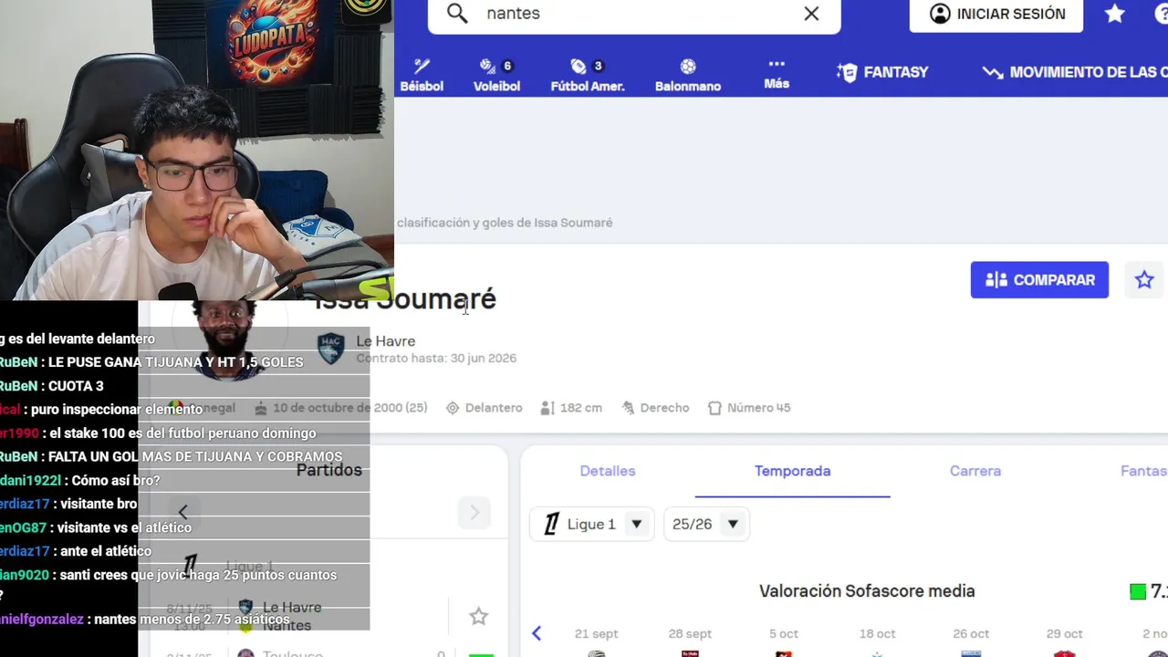Viewport: 1168px width, 657px height.
Task: Select the 26 oct rating date
Action: 971,633
